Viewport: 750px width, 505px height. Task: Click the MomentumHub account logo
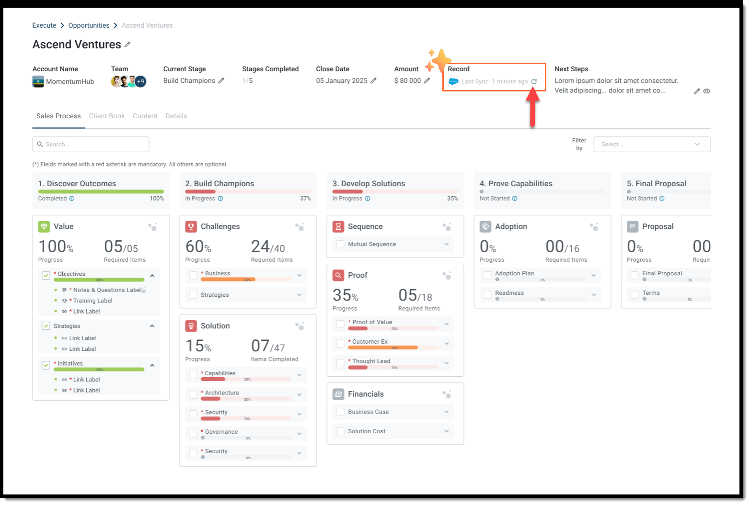coord(38,82)
